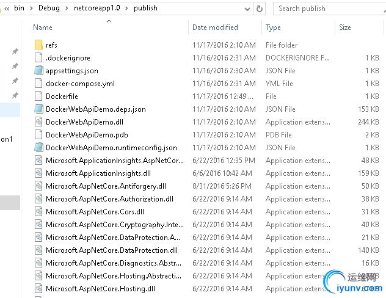Select Microsoft.AspNetCore.Hosting.dll file name
The width and height of the screenshot is (386, 298).
tap(100, 289)
